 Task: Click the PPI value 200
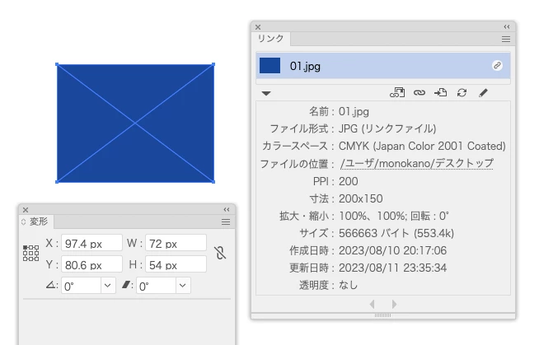pyautogui.click(x=349, y=181)
